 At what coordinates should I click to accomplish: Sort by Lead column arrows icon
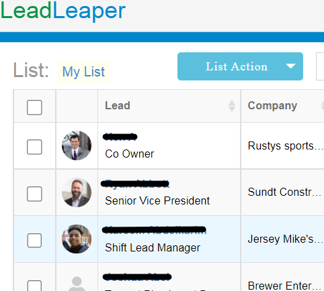tap(232, 106)
